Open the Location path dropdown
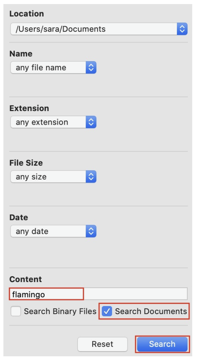197x359 pixels. click(99, 29)
